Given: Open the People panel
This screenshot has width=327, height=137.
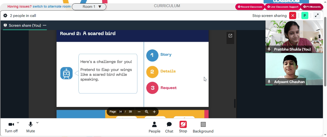Looking at the screenshot, I should click(x=154, y=127).
